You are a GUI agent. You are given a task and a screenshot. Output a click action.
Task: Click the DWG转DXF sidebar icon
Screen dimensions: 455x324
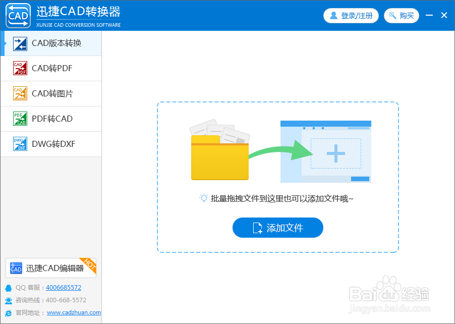[x=20, y=144]
